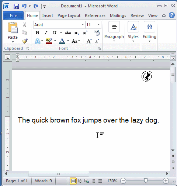This screenshot has width=177, height=186.
Task: Open the Insert ribbon tab
Action: pyautogui.click(x=48, y=15)
